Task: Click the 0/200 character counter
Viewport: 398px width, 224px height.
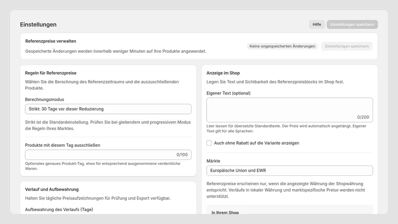Action: click(x=363, y=117)
